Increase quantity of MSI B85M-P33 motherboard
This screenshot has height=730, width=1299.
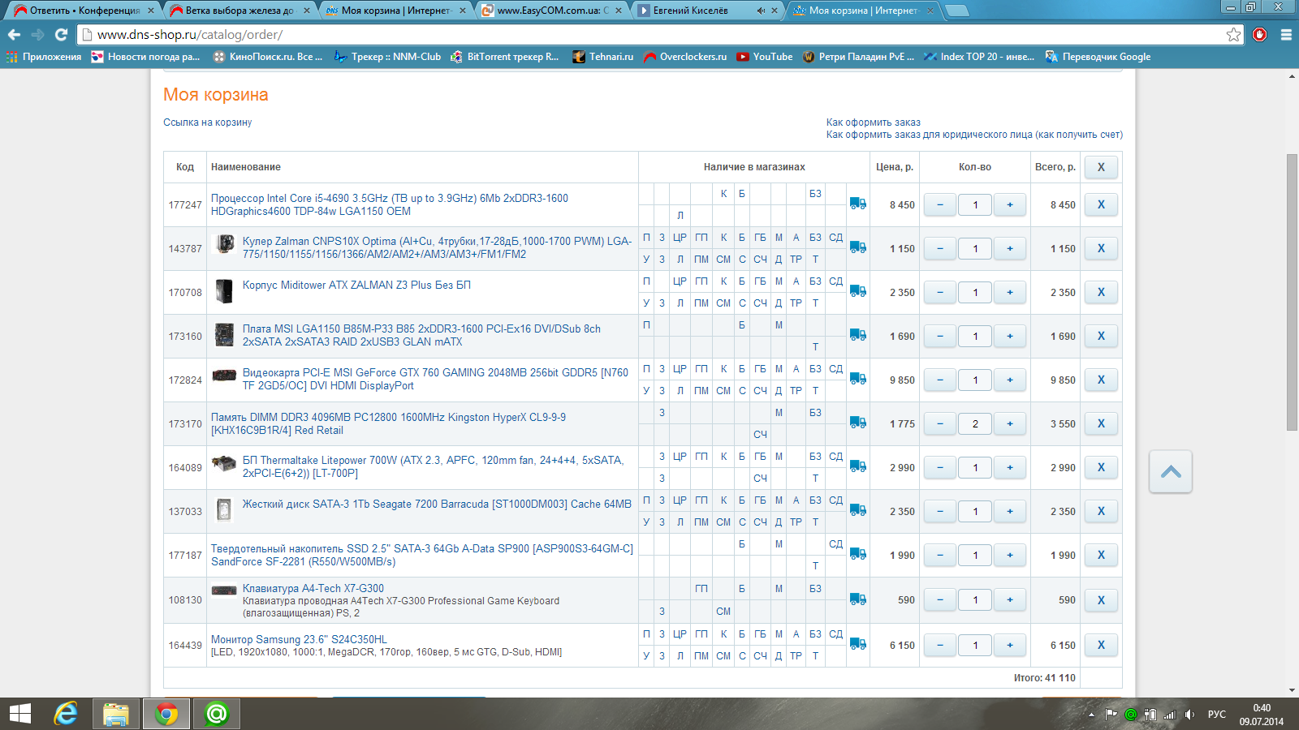coord(1010,336)
